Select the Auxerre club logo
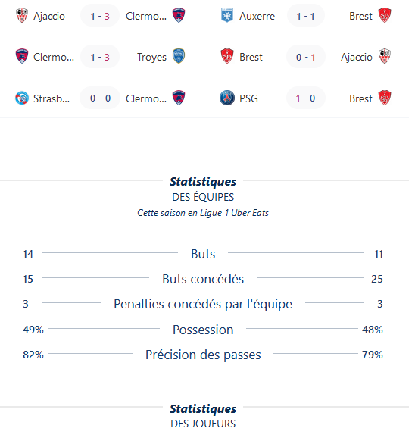The width and height of the screenshot is (415, 447). click(x=227, y=15)
